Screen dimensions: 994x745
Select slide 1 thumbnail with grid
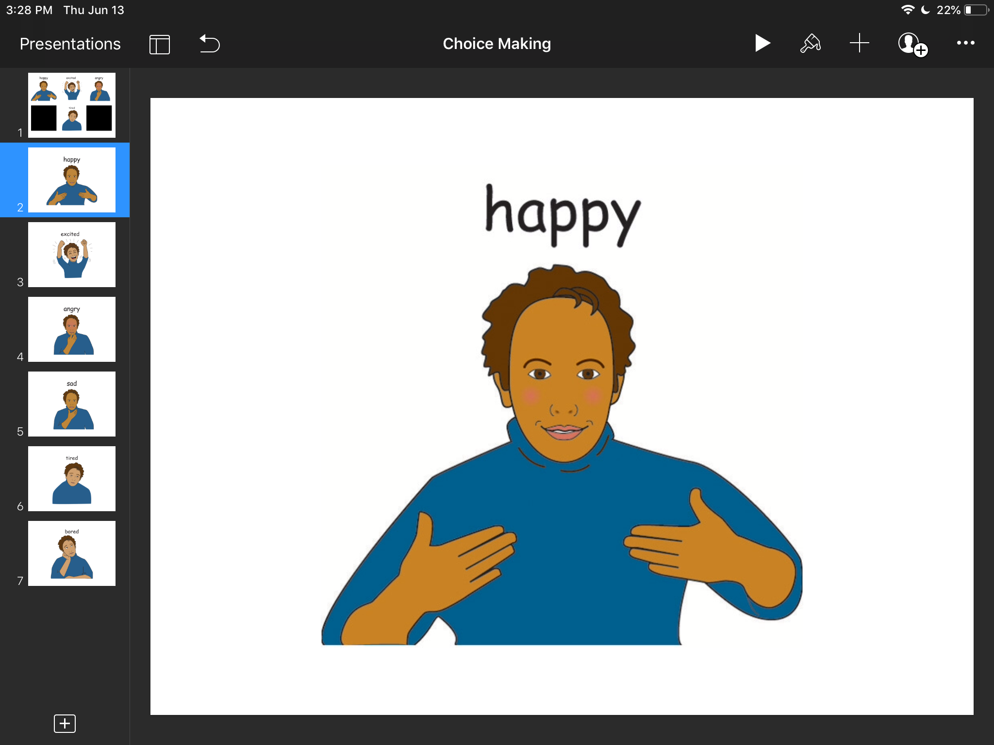(72, 105)
